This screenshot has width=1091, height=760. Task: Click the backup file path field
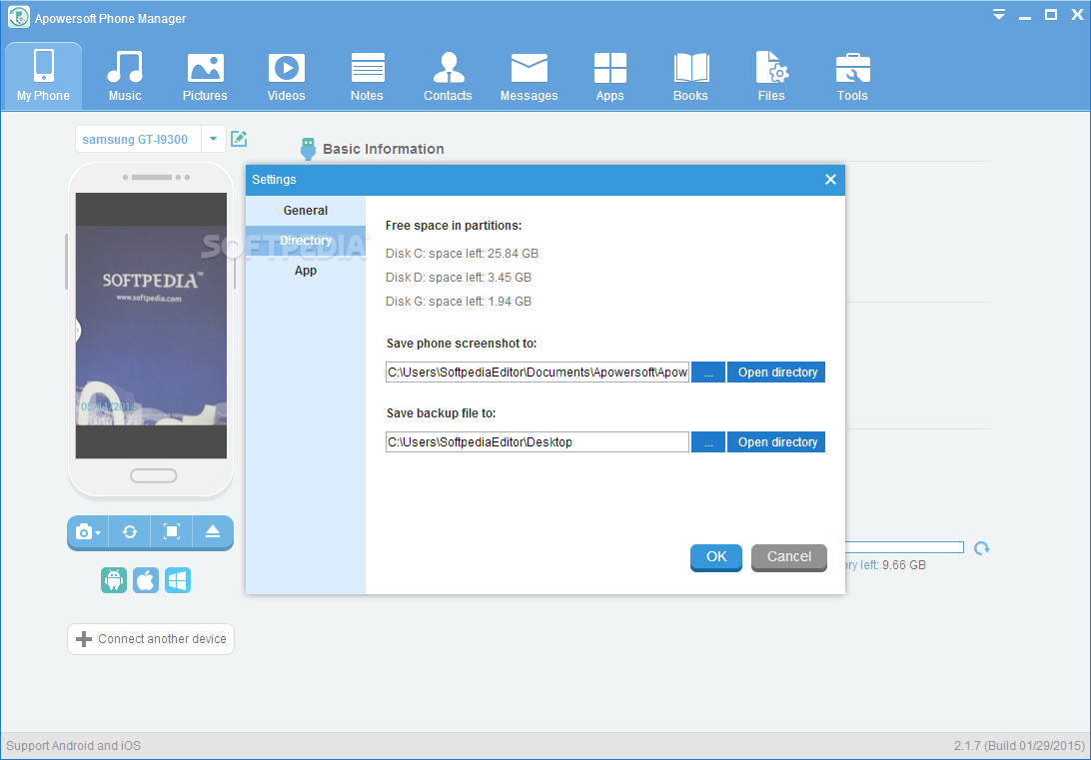click(538, 442)
